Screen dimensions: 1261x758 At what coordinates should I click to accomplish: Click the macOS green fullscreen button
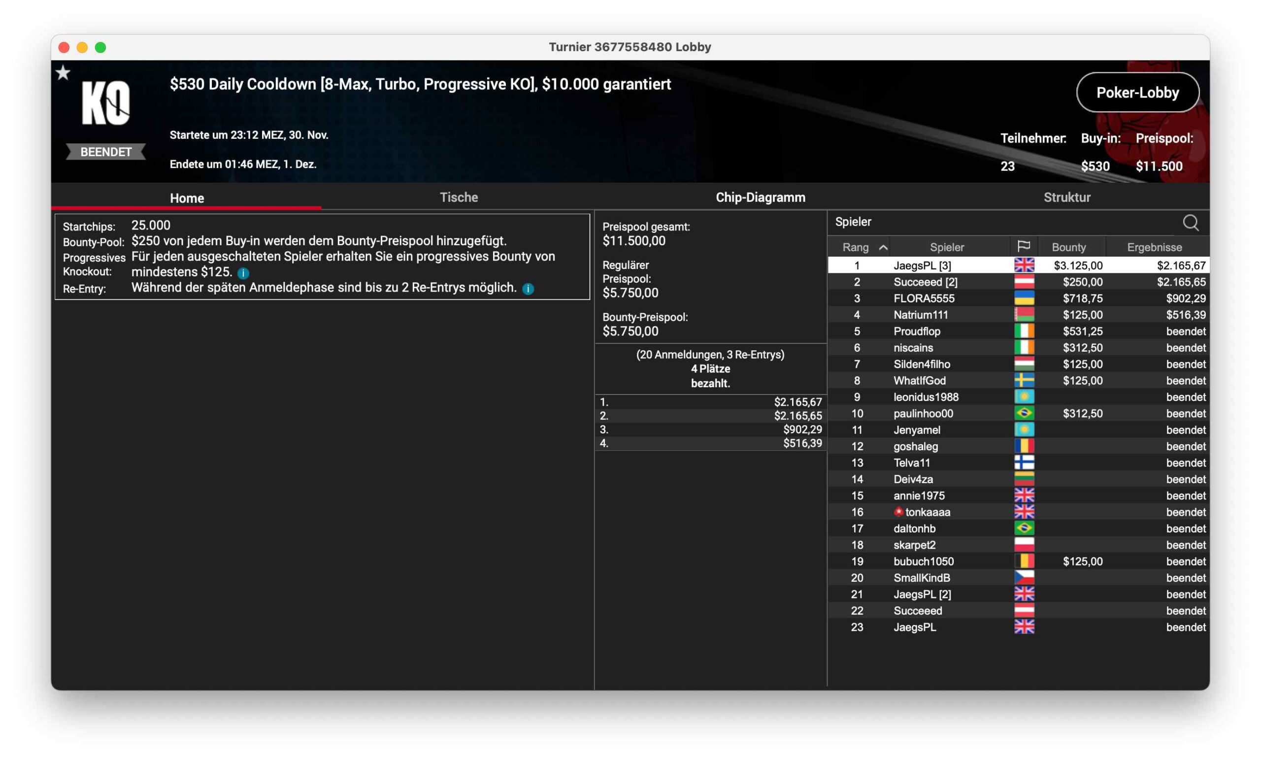(x=100, y=47)
